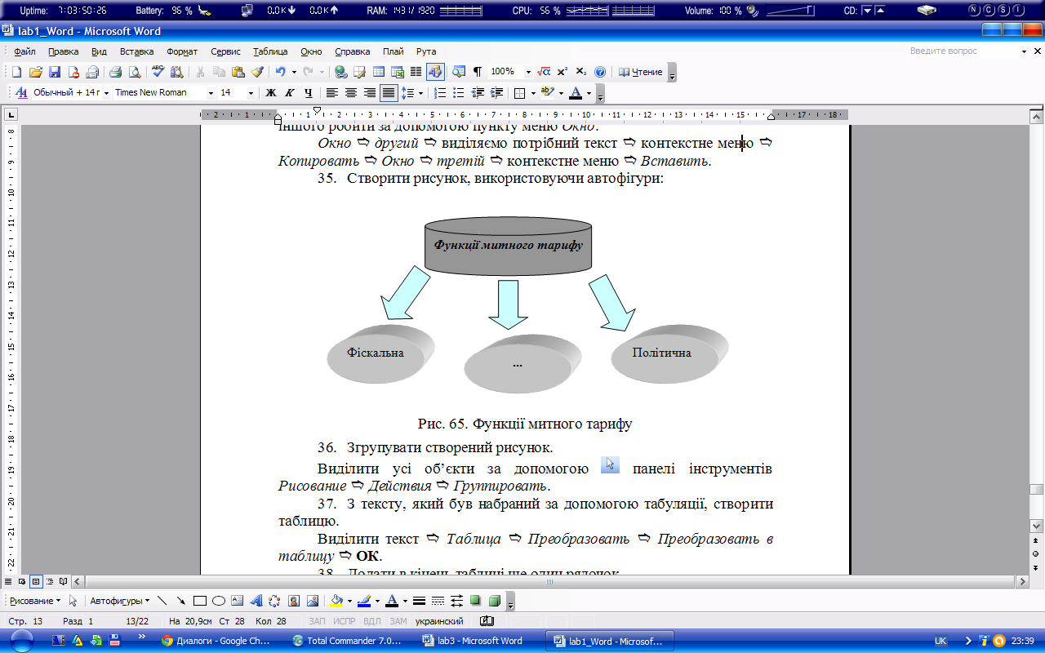Toggle Numbered list
This screenshot has height=653, width=1045.
[x=440, y=93]
